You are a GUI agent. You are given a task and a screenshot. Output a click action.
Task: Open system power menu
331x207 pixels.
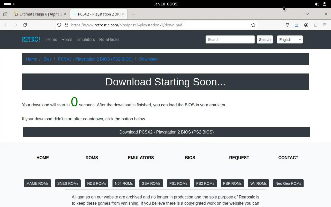[x=325, y=4]
